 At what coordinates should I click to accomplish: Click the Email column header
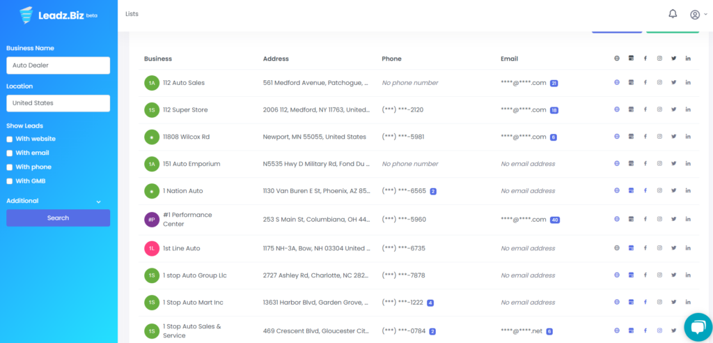[509, 59]
